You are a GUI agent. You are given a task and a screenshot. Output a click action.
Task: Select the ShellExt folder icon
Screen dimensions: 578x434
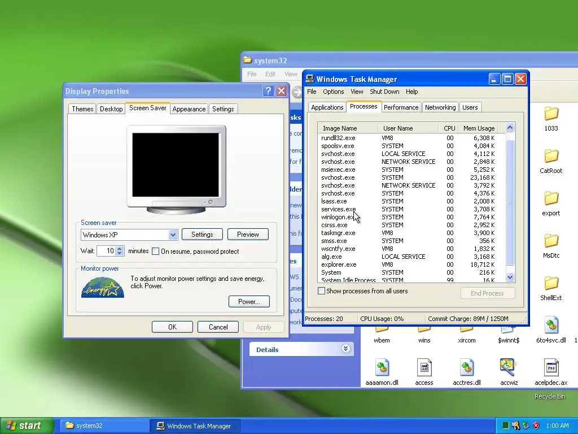pyautogui.click(x=551, y=284)
